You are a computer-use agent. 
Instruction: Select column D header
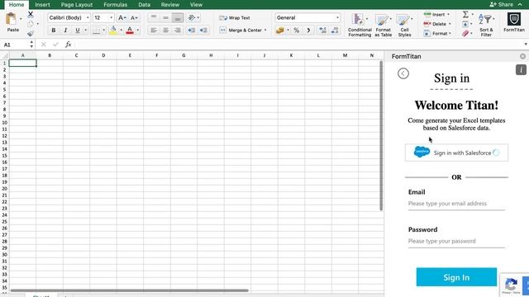(x=103, y=55)
